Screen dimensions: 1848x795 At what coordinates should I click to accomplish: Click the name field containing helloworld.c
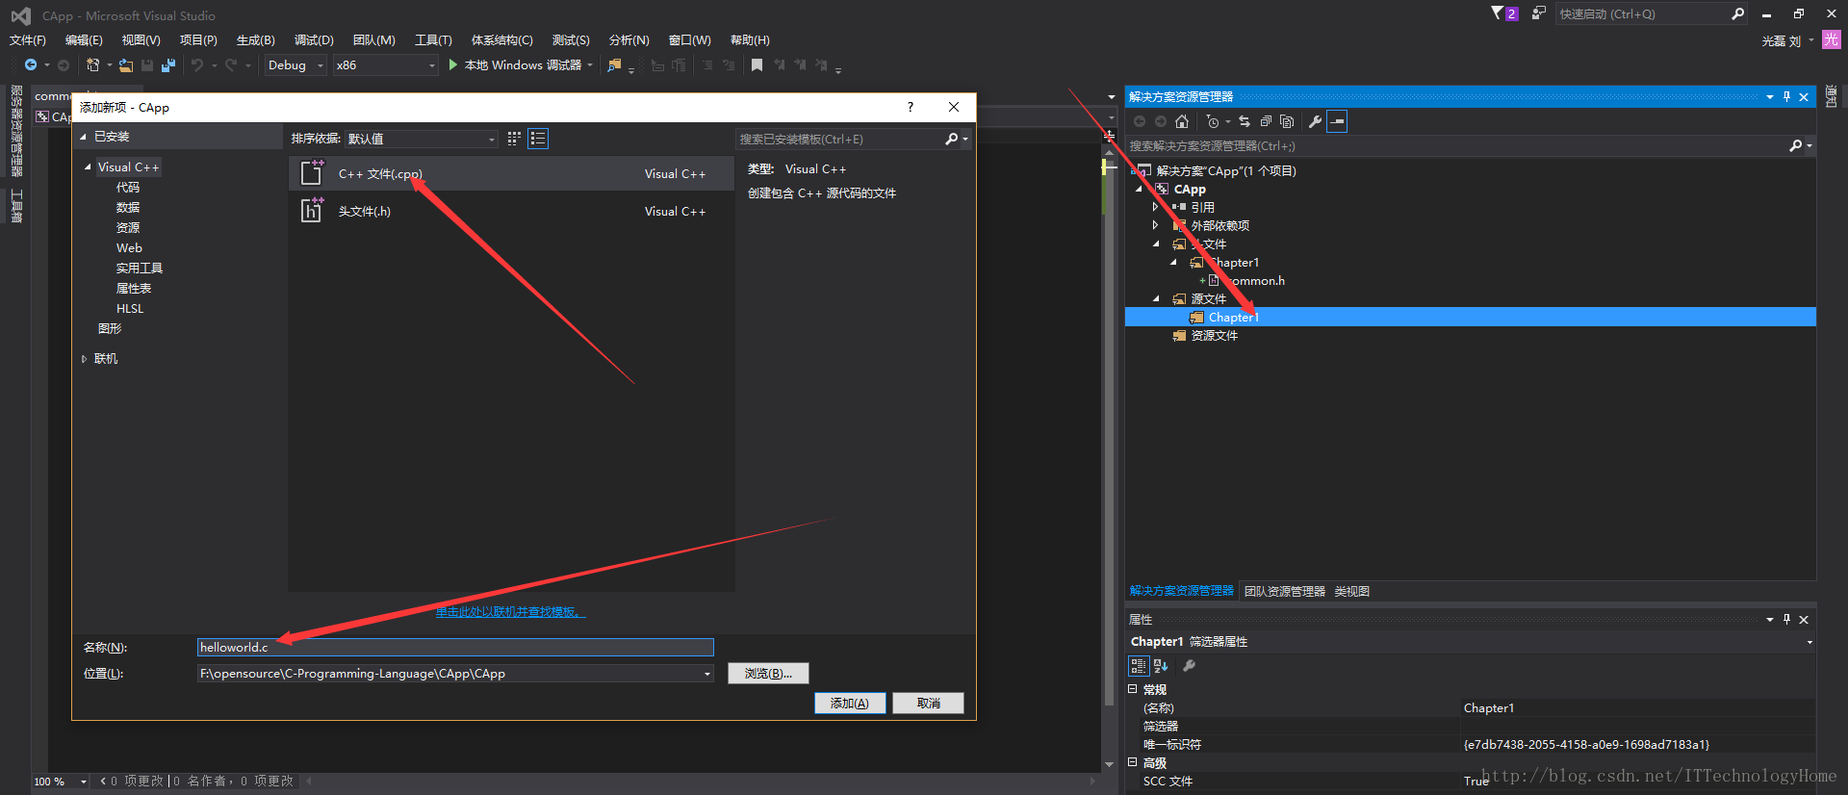tap(455, 647)
